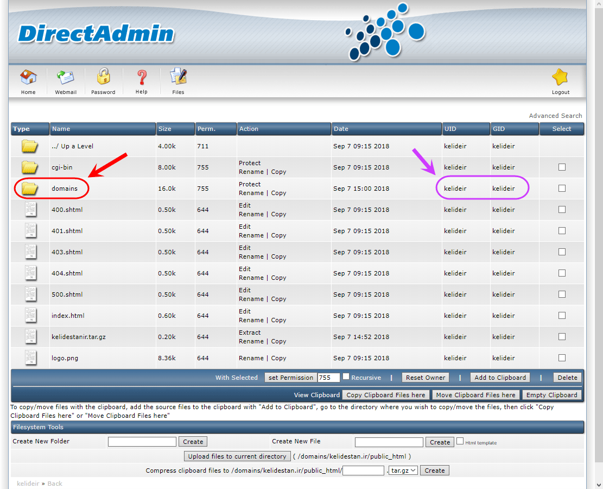603x489 pixels.
Task: Tick the checkbox for 403.shtml
Action: point(562,252)
